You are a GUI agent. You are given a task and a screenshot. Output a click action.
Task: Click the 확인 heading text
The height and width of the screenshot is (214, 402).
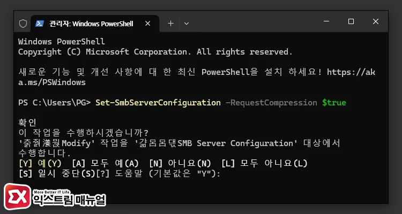(27, 123)
